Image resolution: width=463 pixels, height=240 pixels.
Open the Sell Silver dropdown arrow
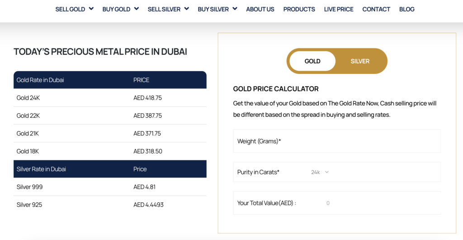[x=187, y=9]
